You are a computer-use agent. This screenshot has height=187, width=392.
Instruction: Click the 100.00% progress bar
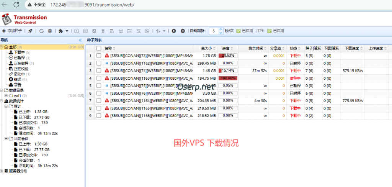[x=228, y=78]
